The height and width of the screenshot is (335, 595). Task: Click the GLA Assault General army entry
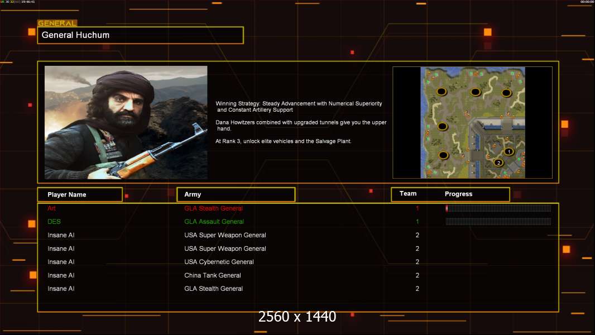pos(214,222)
